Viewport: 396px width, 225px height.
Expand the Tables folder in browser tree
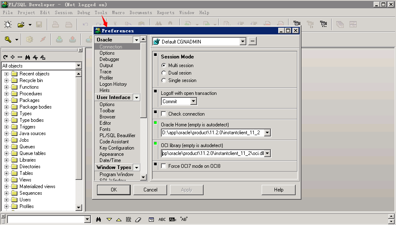click(6, 173)
